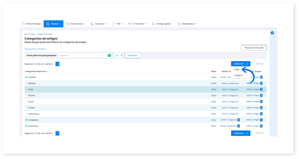Sort by Categorias Disponíveis column header
This screenshot has height=159, width=299.
[36, 71]
